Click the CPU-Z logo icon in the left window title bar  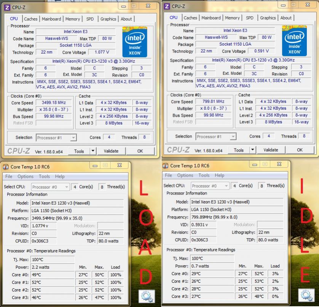pos(7,8)
